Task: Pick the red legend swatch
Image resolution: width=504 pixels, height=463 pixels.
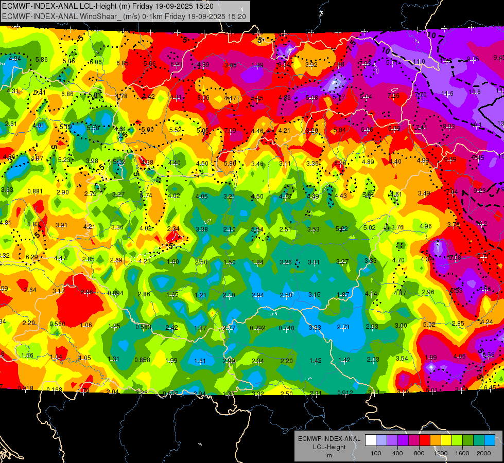Action: (425, 440)
